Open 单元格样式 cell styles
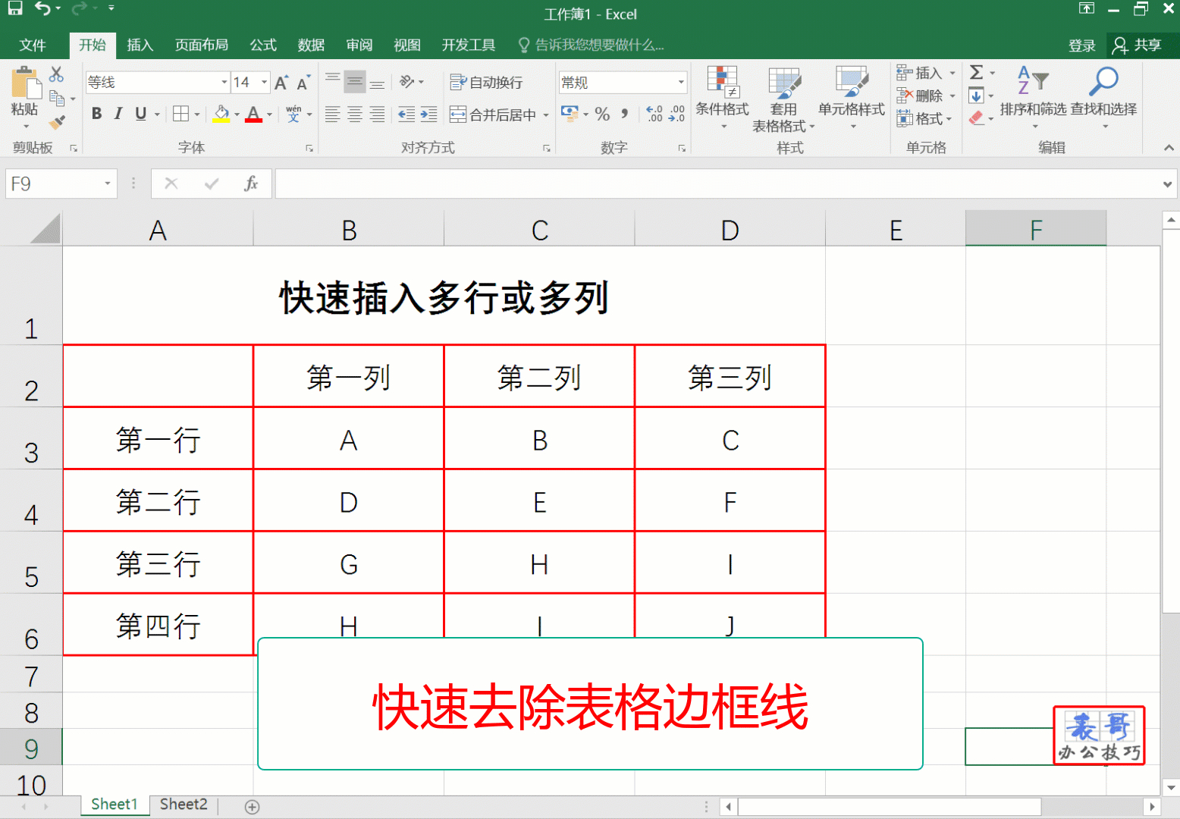1180x819 pixels. pyautogui.click(x=852, y=96)
